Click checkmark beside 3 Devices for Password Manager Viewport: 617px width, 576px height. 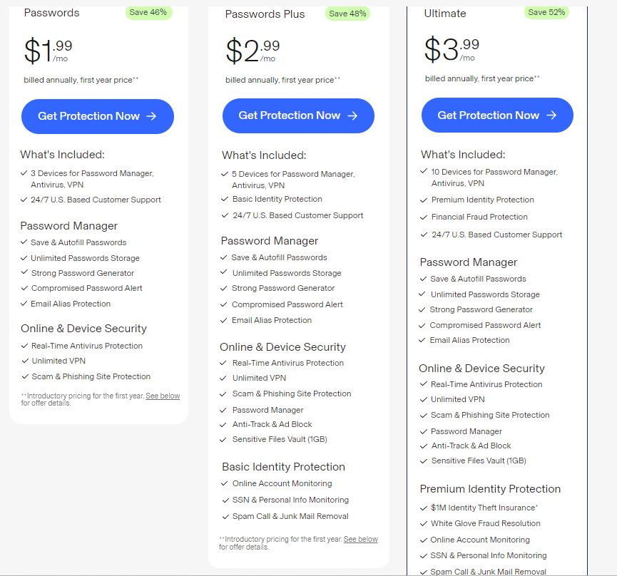[x=24, y=173]
